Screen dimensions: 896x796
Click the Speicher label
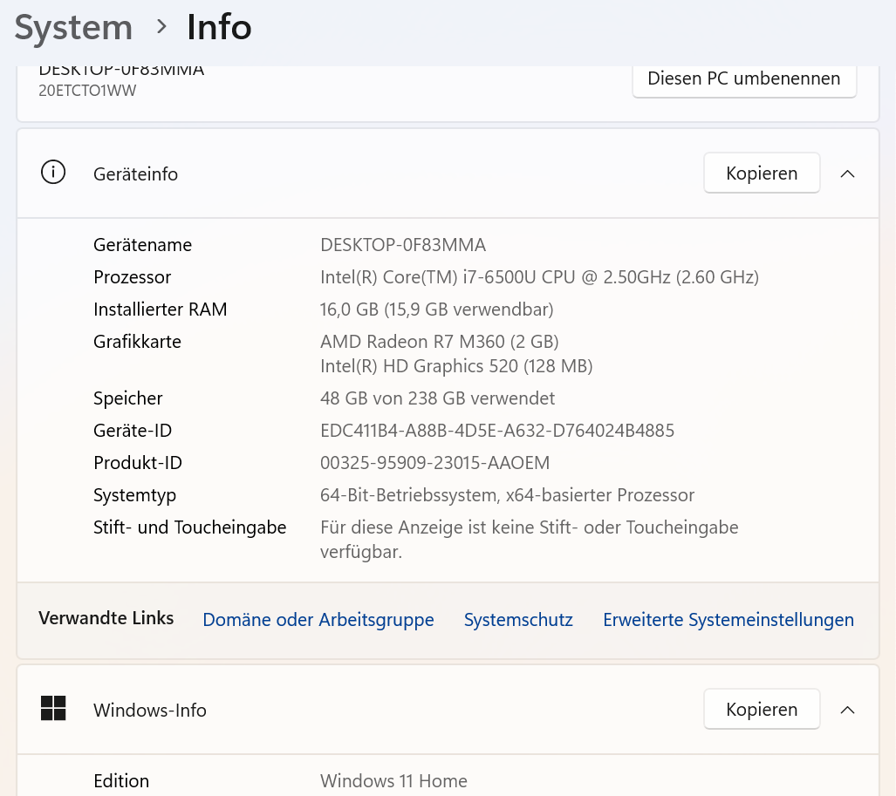128,398
